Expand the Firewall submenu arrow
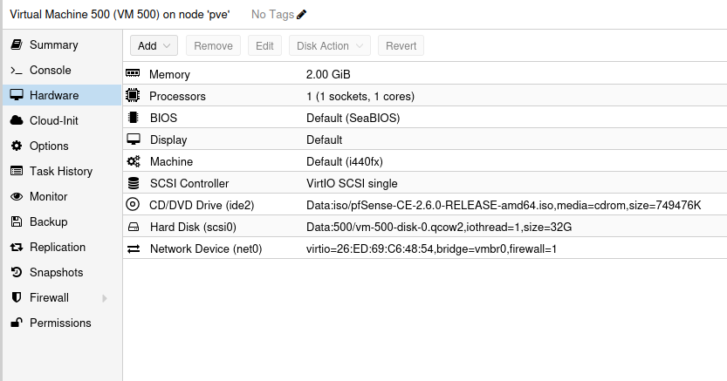The width and height of the screenshot is (727, 381). [x=105, y=297]
